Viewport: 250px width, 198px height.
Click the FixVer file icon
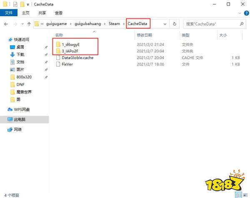pyautogui.click(x=58, y=64)
